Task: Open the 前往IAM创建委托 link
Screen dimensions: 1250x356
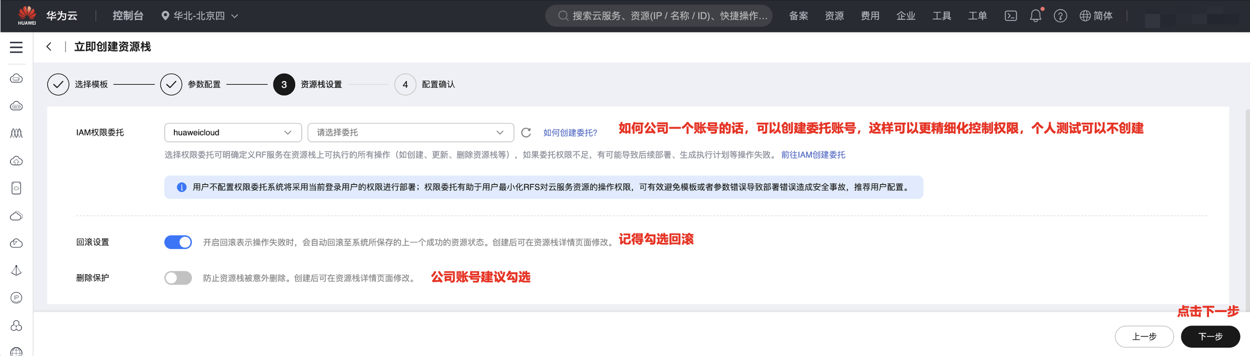Action: tap(813, 155)
